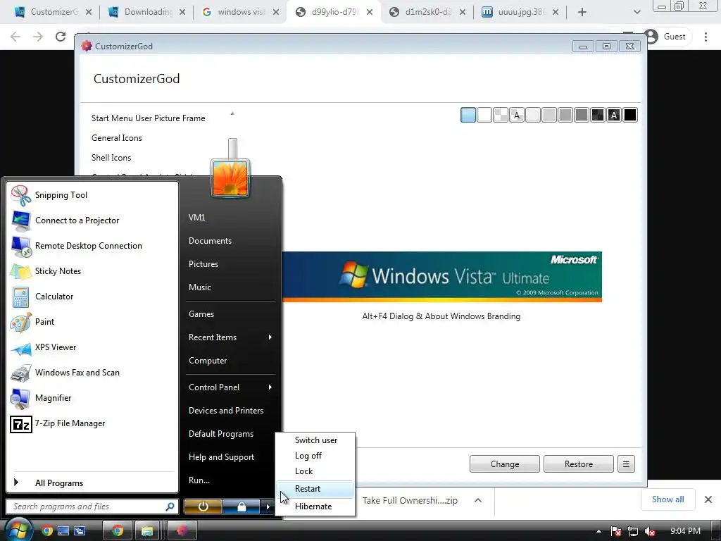The image size is (721, 541).
Task: Switch to the Downloading browser tab
Action: [x=147, y=12]
